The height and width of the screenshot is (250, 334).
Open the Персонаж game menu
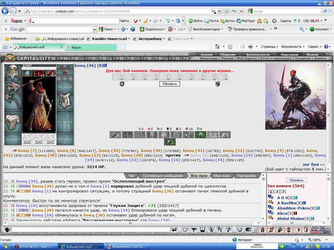click(x=289, y=55)
